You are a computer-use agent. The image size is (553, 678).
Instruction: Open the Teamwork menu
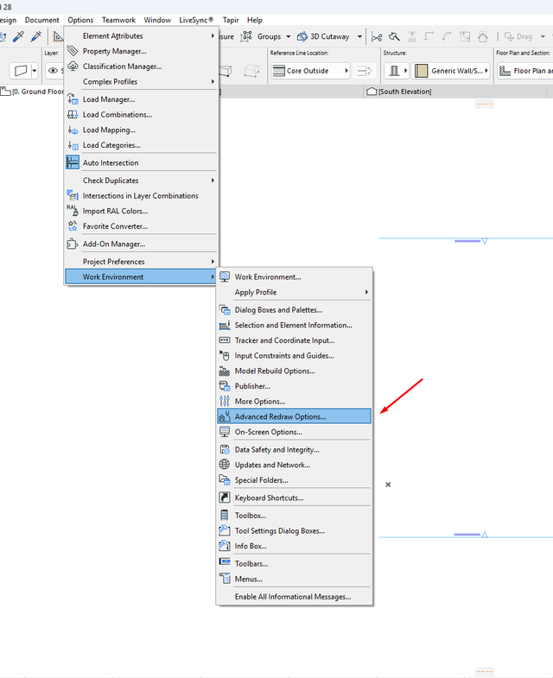click(118, 20)
